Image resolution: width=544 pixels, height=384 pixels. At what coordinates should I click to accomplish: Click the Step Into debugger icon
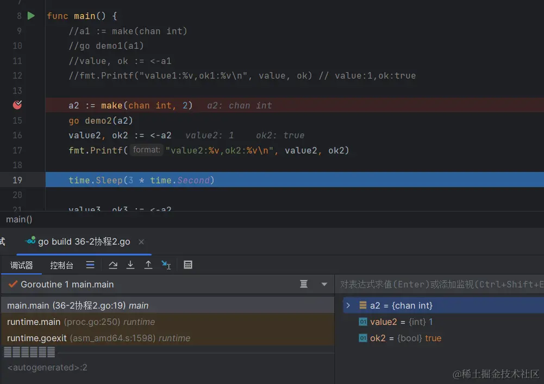(x=130, y=265)
